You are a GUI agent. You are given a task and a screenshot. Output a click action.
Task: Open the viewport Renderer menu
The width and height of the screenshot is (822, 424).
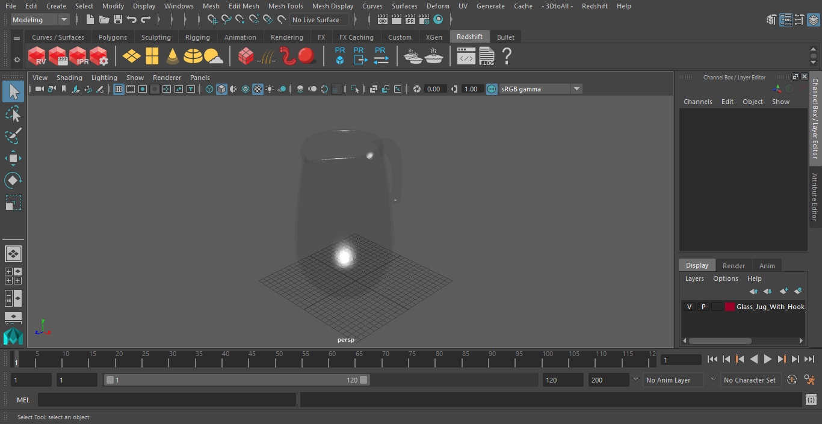(x=167, y=78)
